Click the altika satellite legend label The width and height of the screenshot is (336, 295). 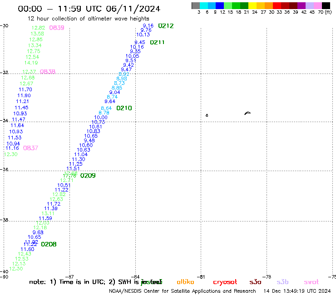pos(185,282)
